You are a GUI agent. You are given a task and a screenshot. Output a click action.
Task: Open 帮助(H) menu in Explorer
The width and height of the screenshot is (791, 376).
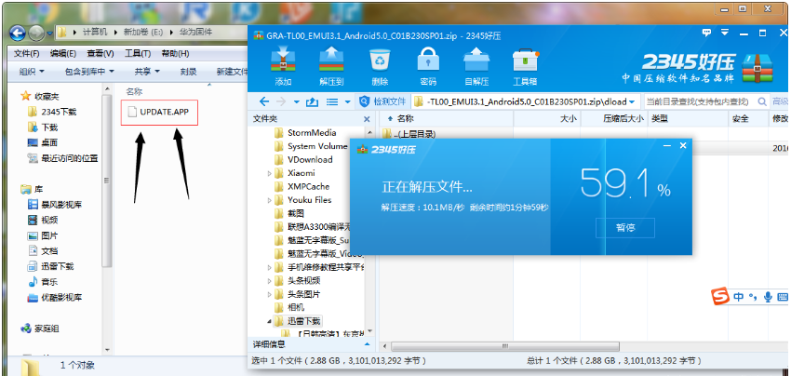175,53
